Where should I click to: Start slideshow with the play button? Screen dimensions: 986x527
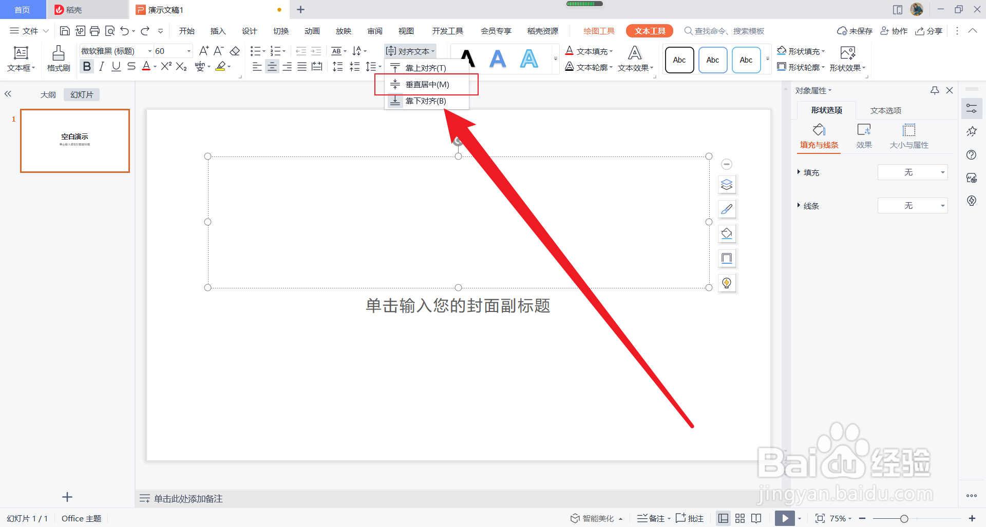[x=785, y=518]
